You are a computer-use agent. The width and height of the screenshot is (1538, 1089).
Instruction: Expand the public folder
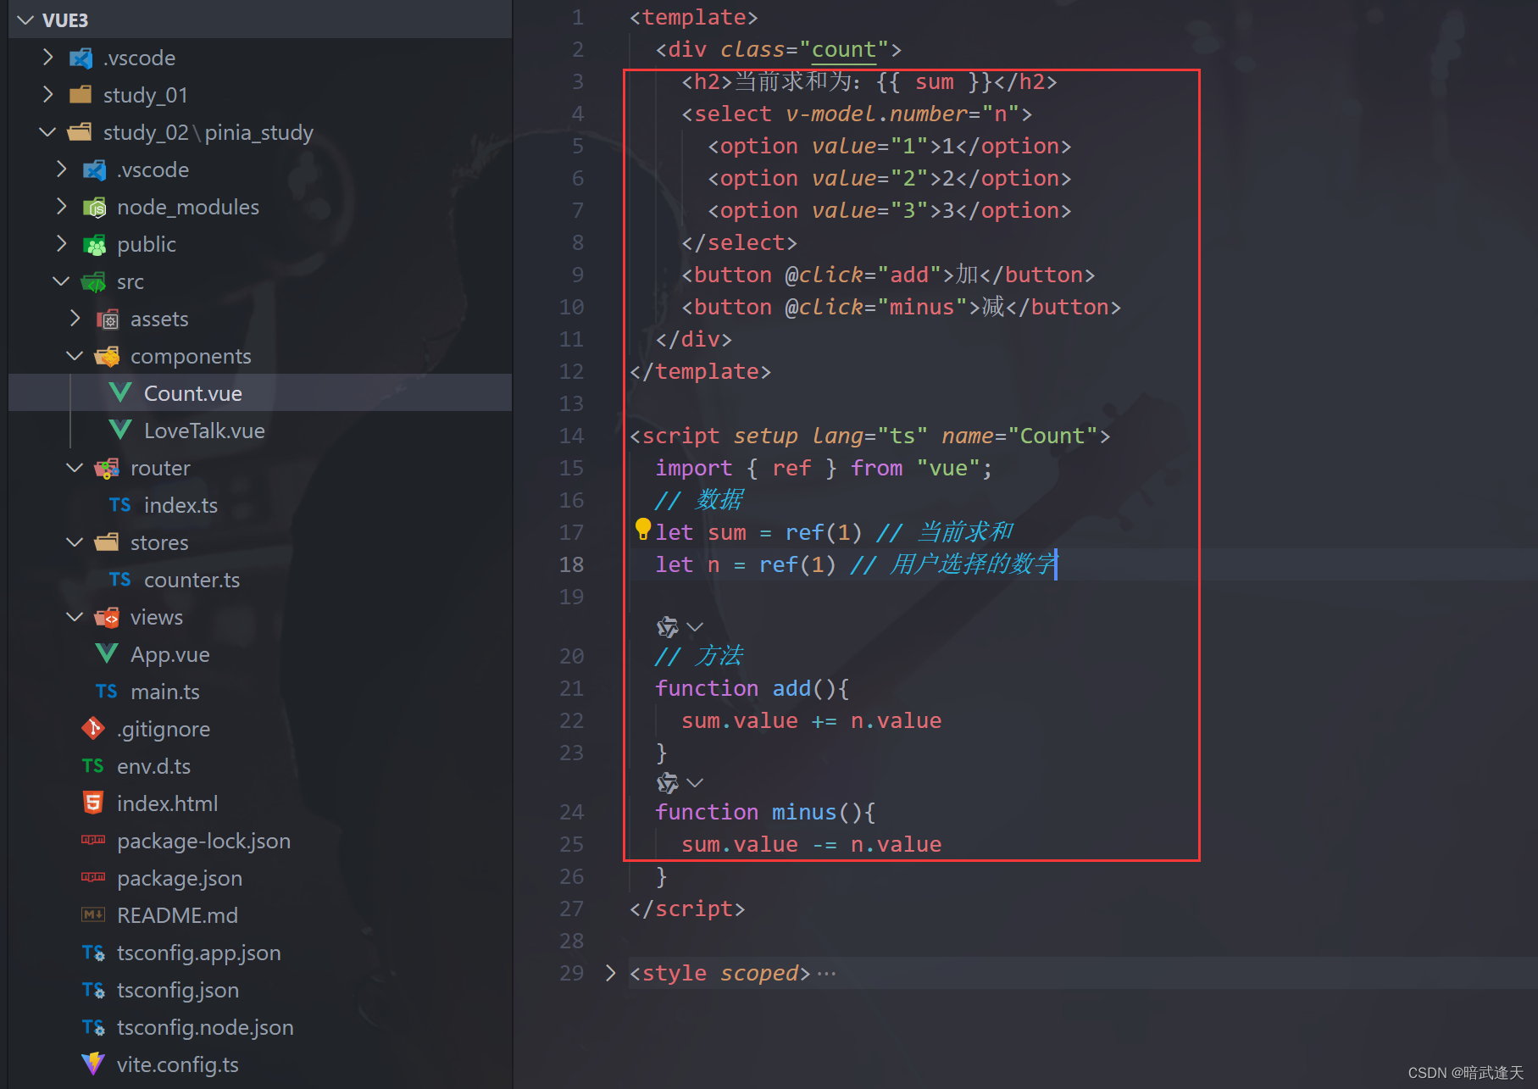point(61,243)
